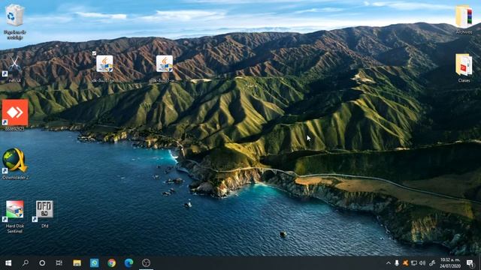This screenshot has height=270, width=481.
Task: Open the clock and date flyout
Action: pyautogui.click(x=450, y=263)
